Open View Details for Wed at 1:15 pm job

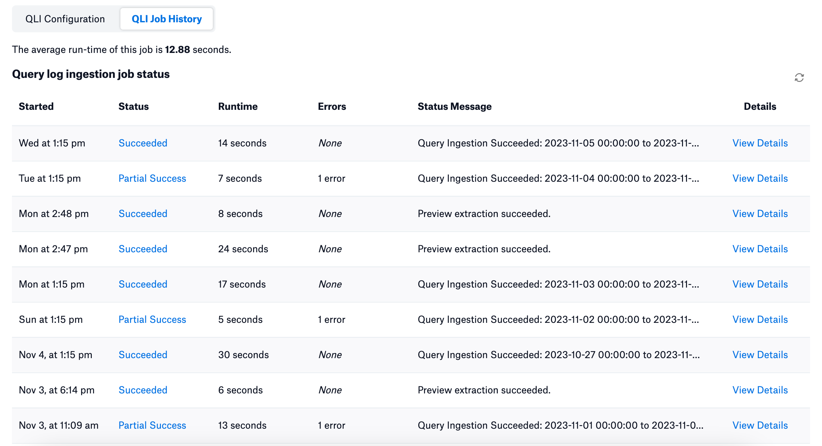tap(760, 143)
